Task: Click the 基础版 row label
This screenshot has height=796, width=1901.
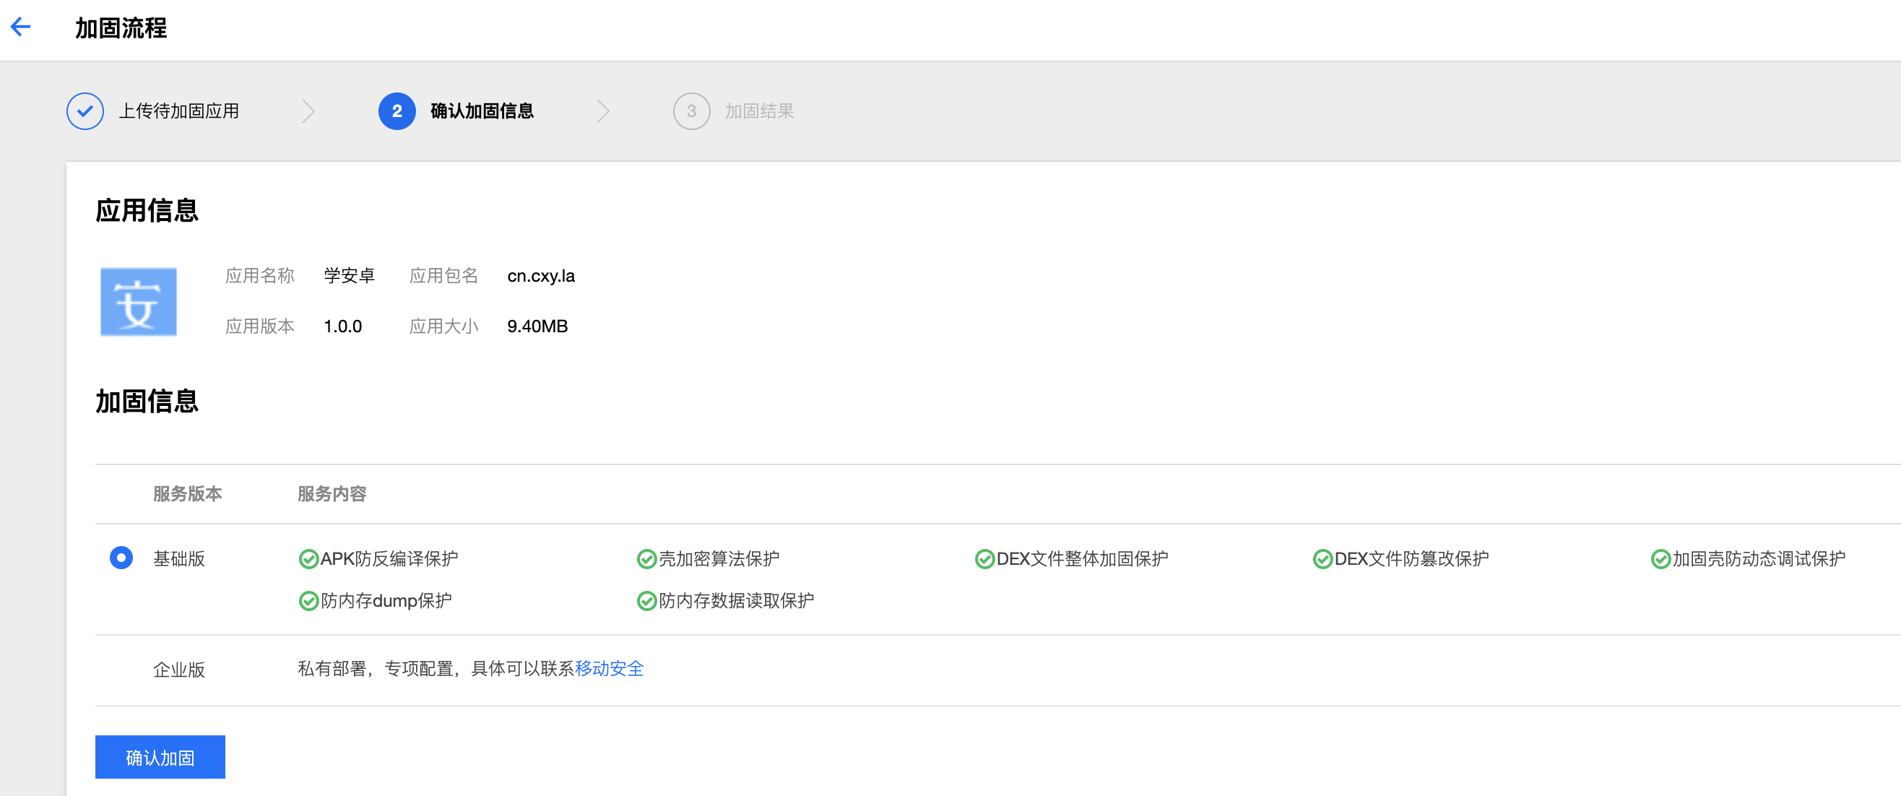Action: pos(178,558)
